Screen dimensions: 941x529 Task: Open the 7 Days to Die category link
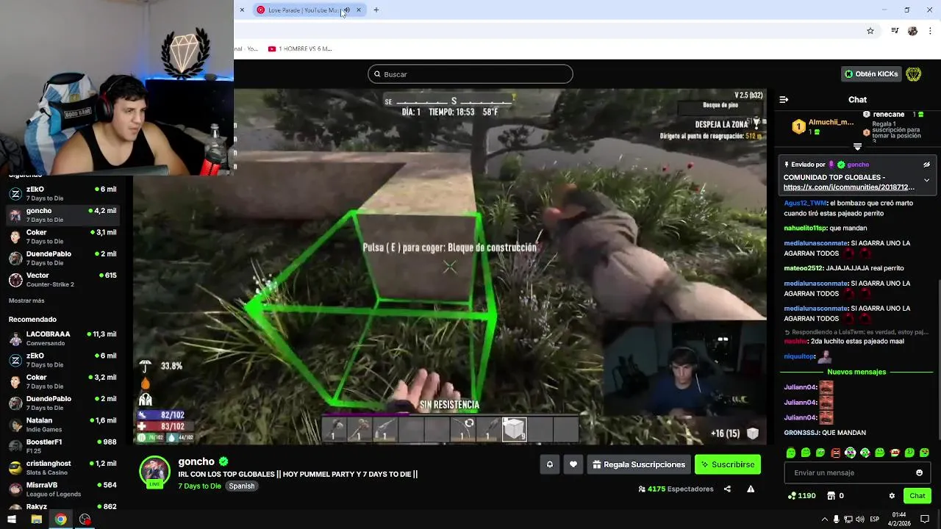point(199,486)
